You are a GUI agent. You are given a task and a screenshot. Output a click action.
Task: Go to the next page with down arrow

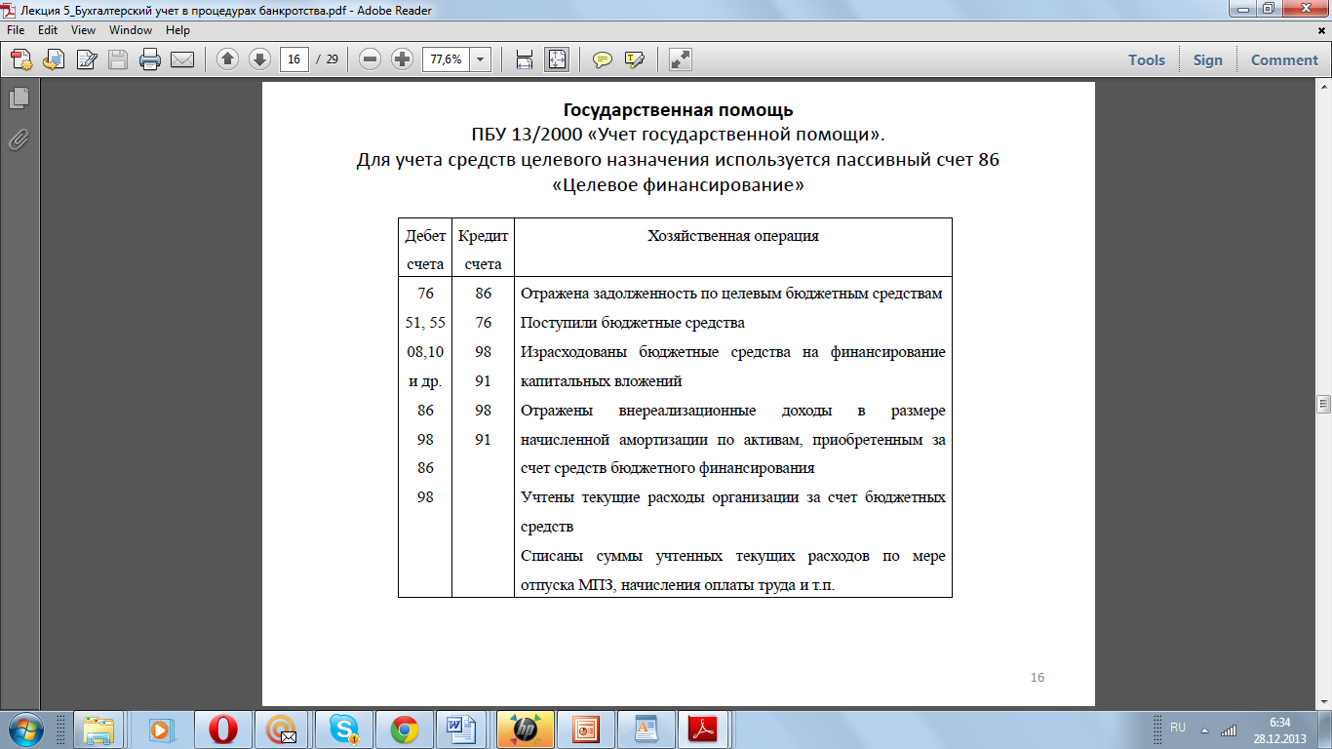pyautogui.click(x=259, y=59)
